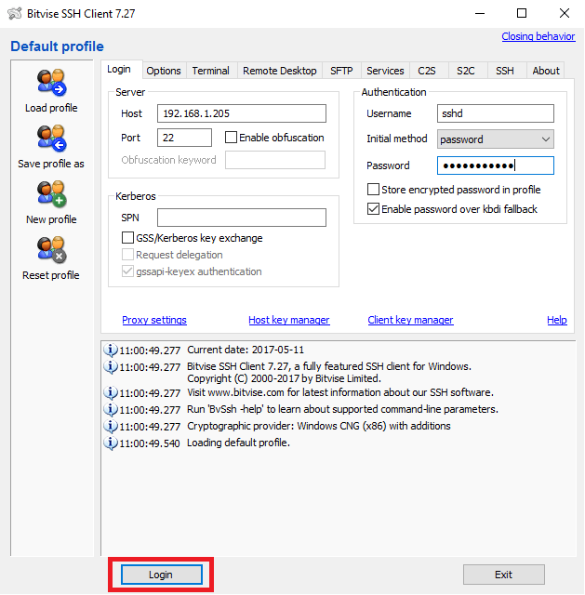Viewport: 585px width, 595px height.
Task: Click the info icon beside Cryptographic provider entry
Action: [x=111, y=426]
